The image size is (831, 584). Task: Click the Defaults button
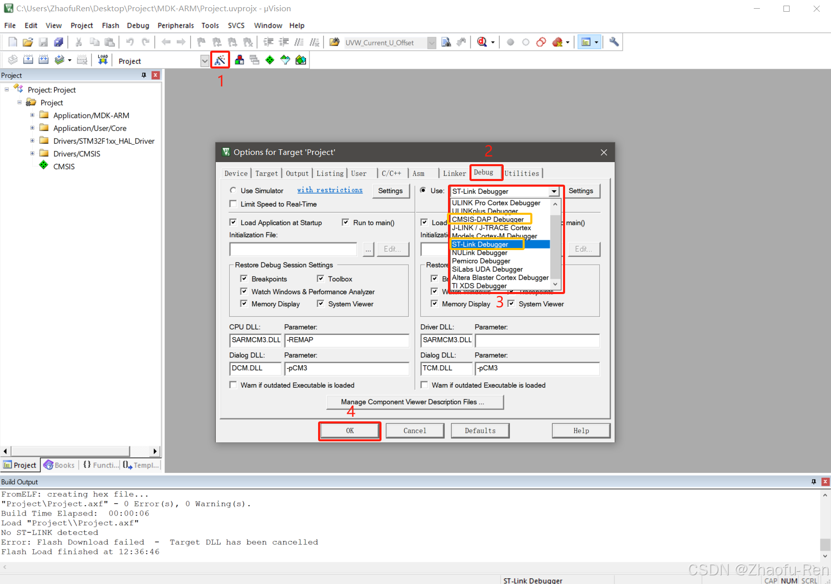point(480,431)
